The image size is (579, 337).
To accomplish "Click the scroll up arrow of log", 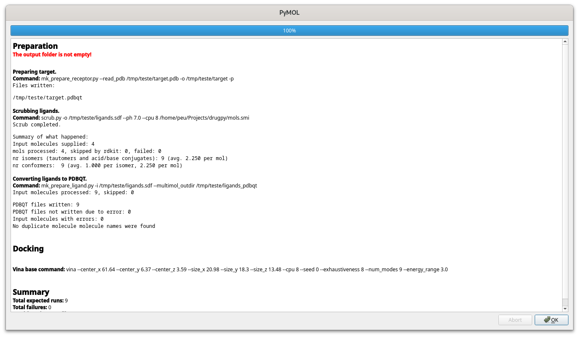I will coord(565,42).
